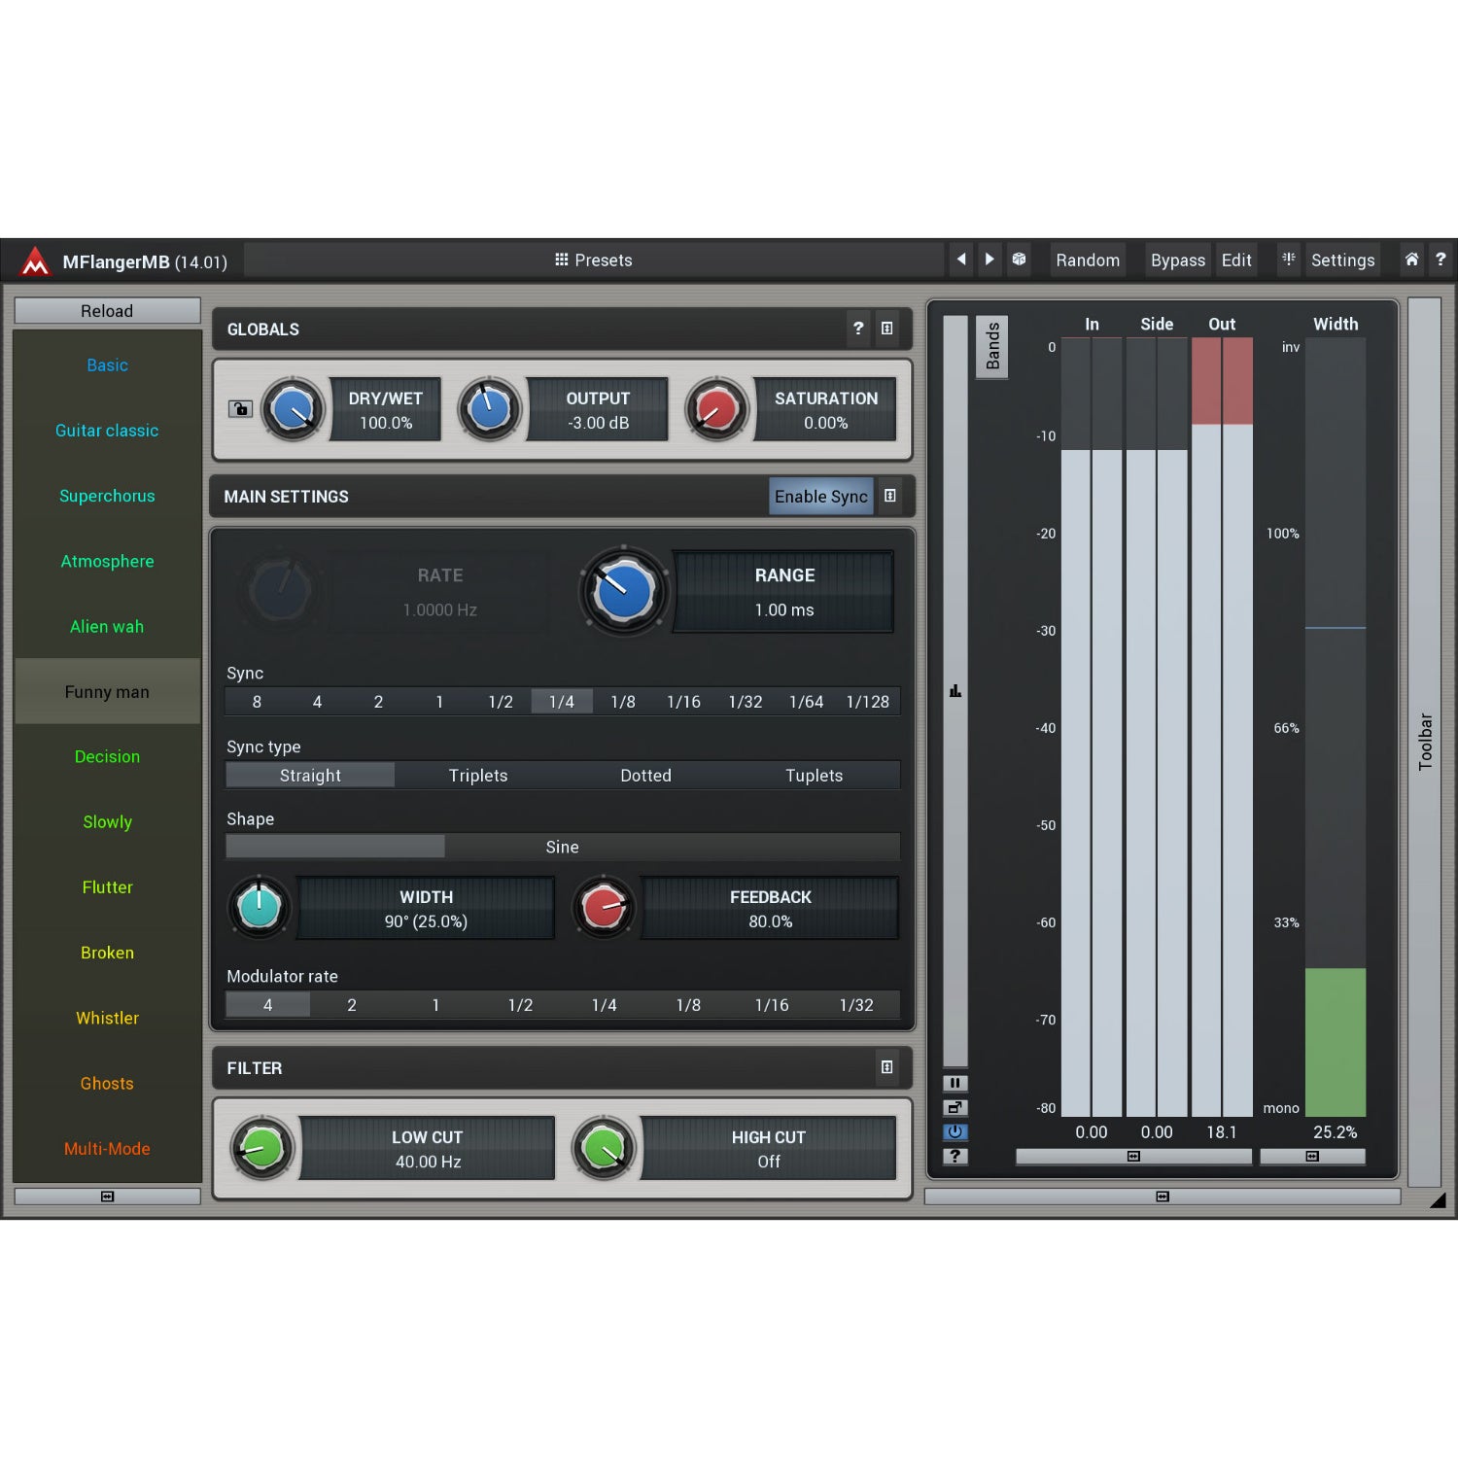
Task: Pause the meters with pause icon
Action: pyautogui.click(x=955, y=1083)
